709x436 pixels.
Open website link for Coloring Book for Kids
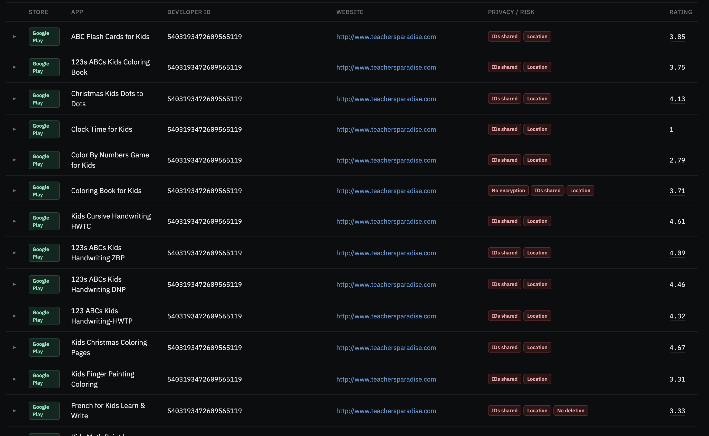[x=386, y=191]
